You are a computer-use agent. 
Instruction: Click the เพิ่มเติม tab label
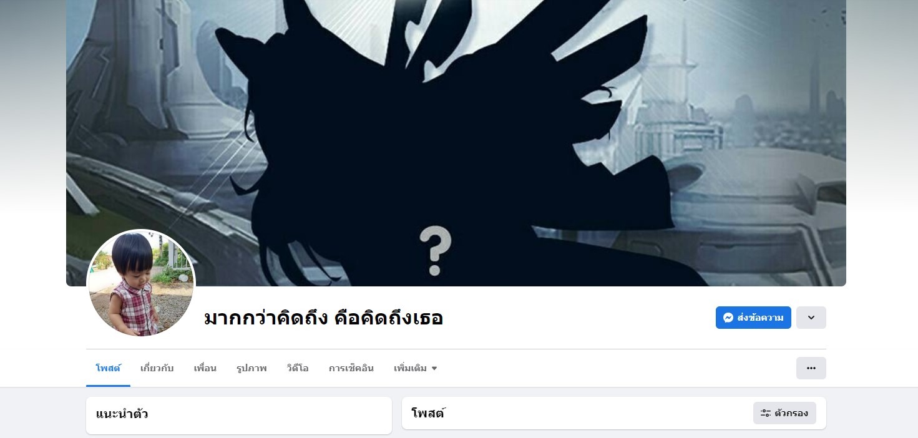[x=410, y=368]
